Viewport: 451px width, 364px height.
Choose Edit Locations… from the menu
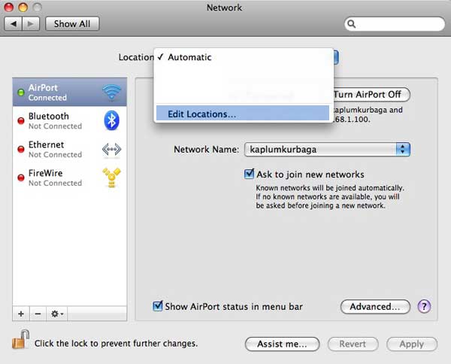click(243, 113)
